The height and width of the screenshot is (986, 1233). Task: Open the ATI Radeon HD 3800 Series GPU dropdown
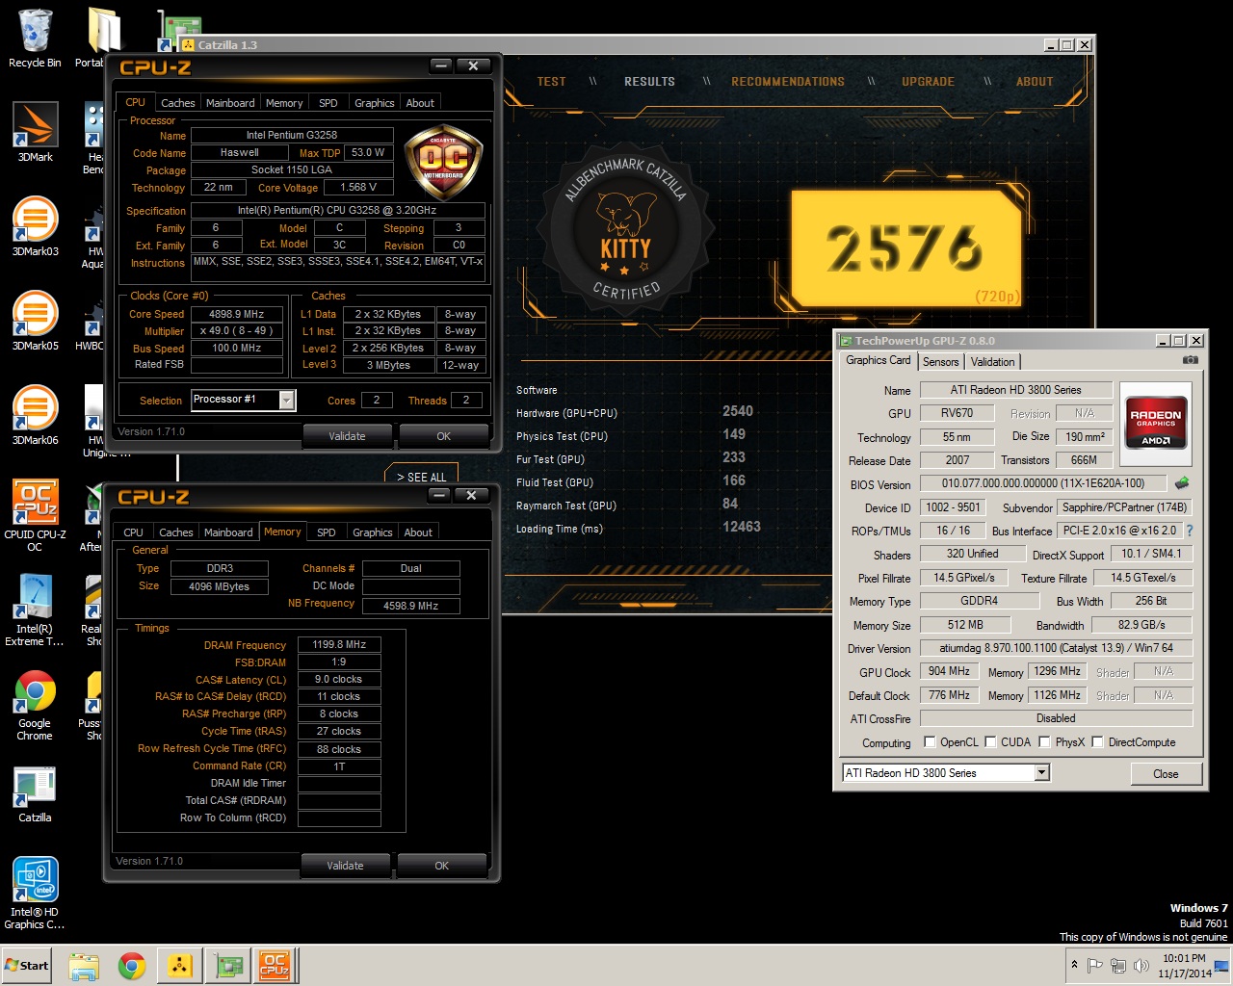click(x=1041, y=772)
